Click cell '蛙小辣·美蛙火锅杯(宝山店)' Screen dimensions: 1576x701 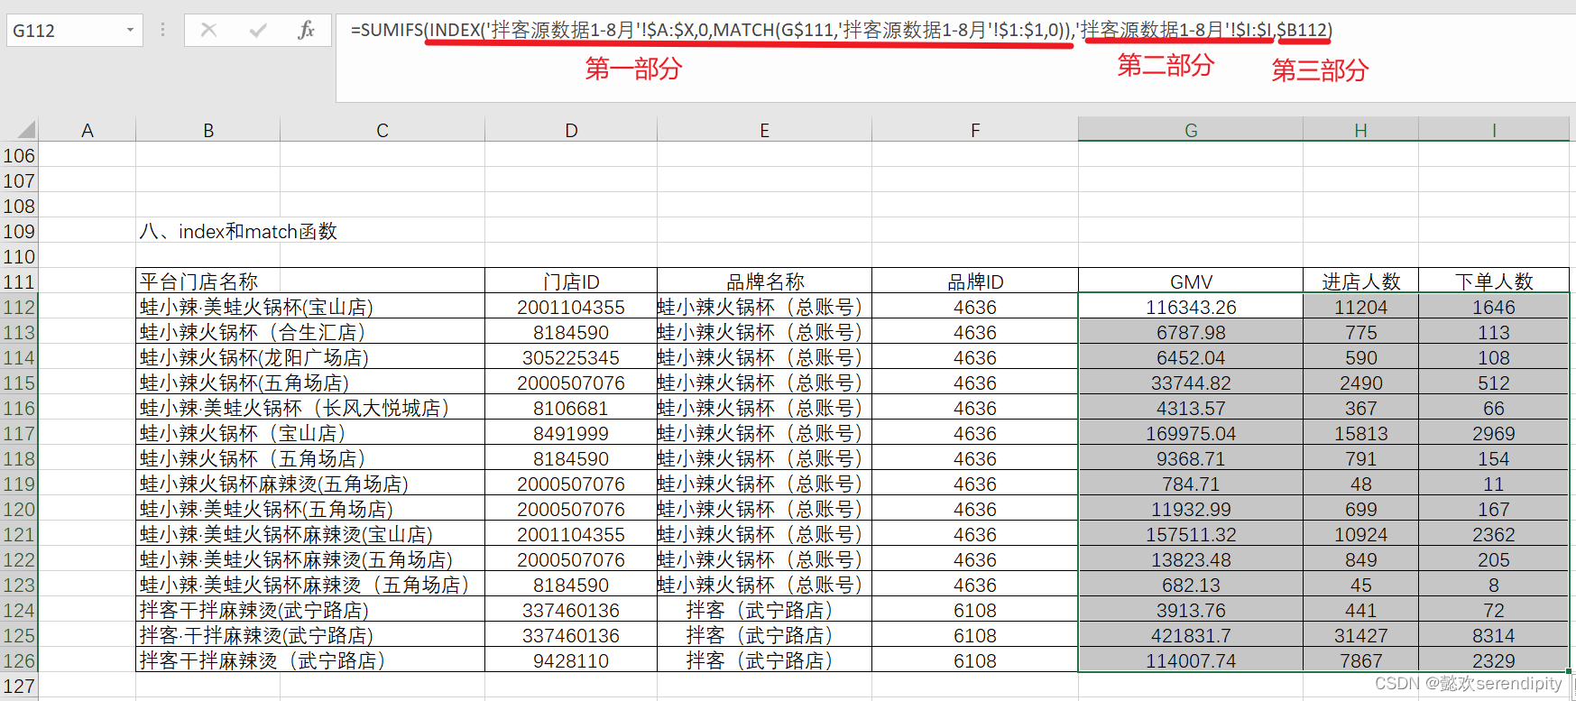pyautogui.click(x=310, y=307)
